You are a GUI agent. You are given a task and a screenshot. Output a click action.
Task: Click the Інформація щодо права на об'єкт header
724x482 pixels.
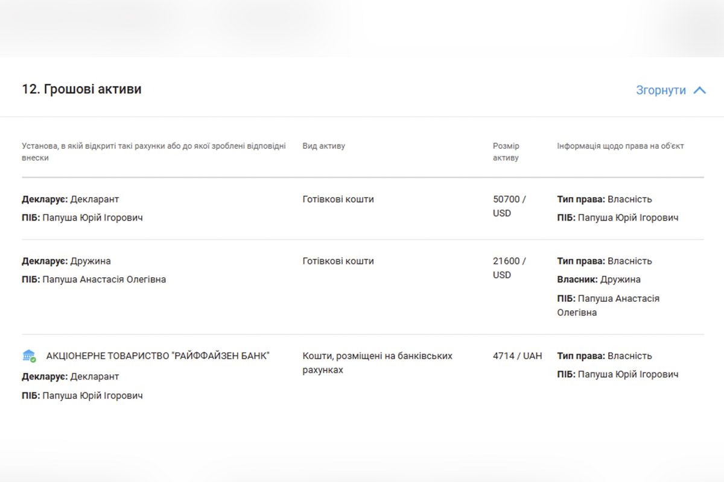tap(620, 146)
